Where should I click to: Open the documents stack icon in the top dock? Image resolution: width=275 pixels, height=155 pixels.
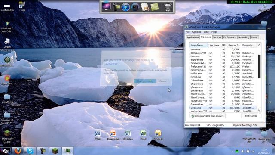(x=145, y=7)
